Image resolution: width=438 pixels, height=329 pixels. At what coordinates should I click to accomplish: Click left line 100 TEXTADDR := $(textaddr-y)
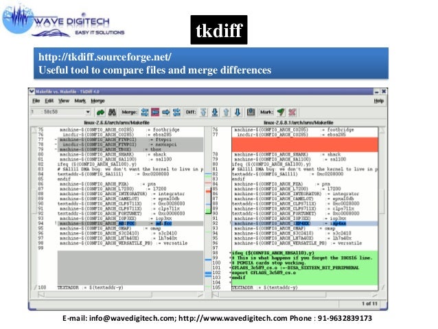coord(90,287)
